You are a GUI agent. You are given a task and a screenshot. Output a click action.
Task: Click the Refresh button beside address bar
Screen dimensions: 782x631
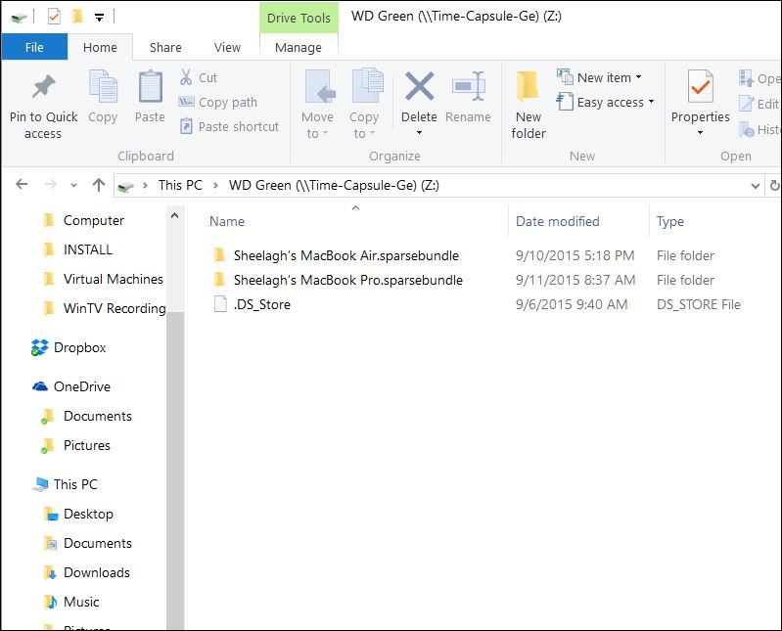pos(774,186)
